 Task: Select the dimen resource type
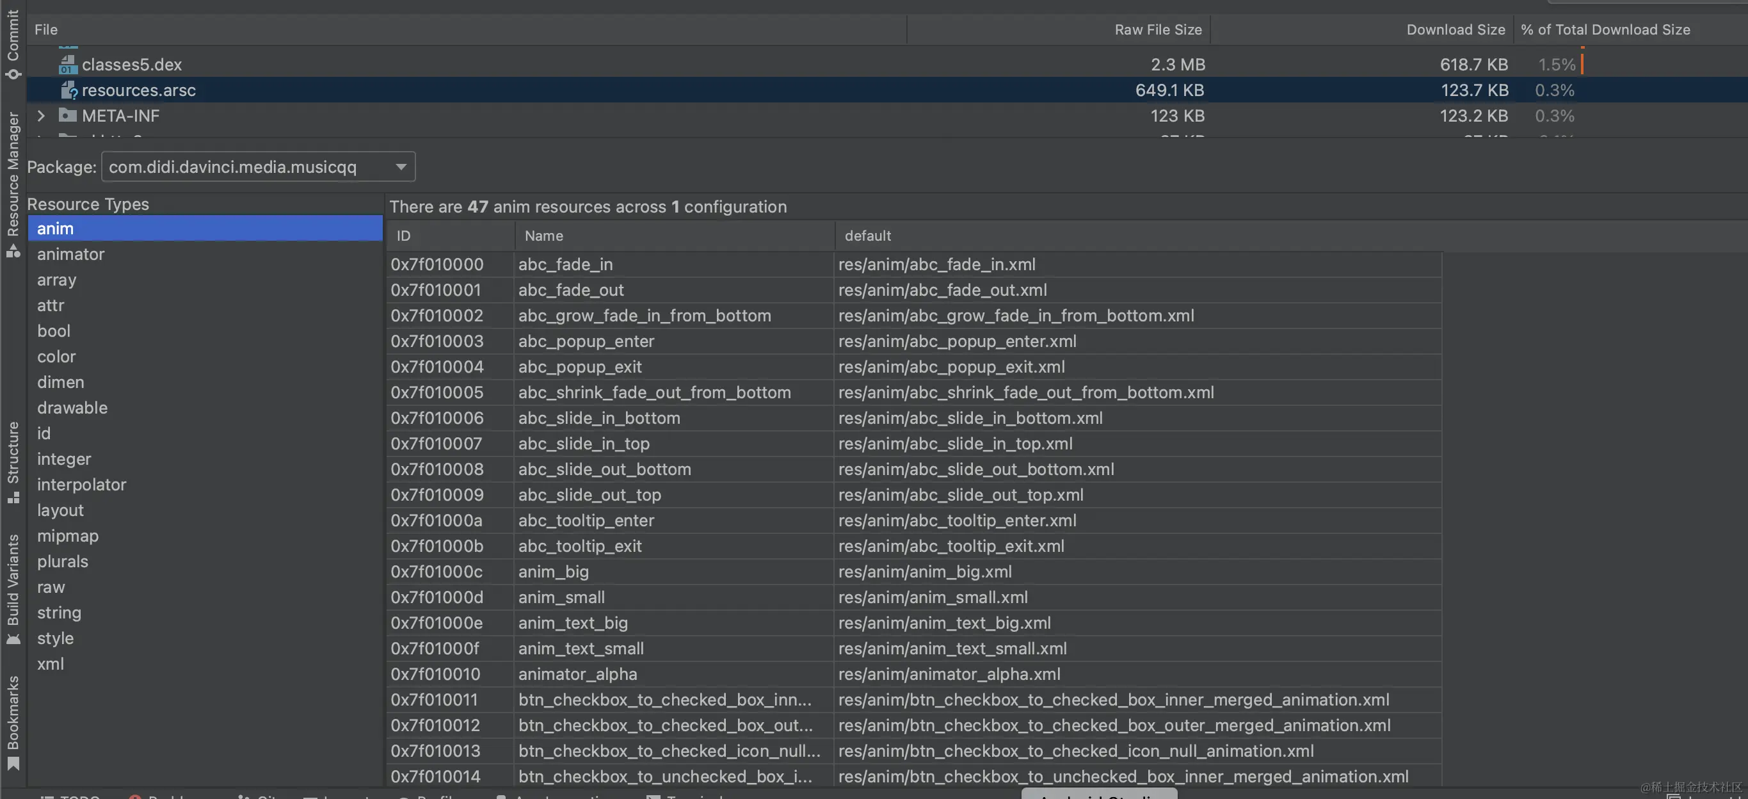(x=205, y=382)
